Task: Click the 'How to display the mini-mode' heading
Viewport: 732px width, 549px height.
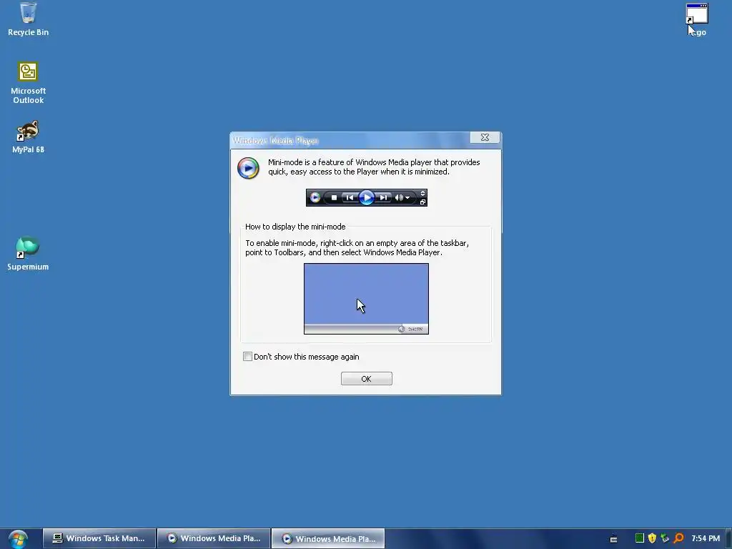Action: 295,227
